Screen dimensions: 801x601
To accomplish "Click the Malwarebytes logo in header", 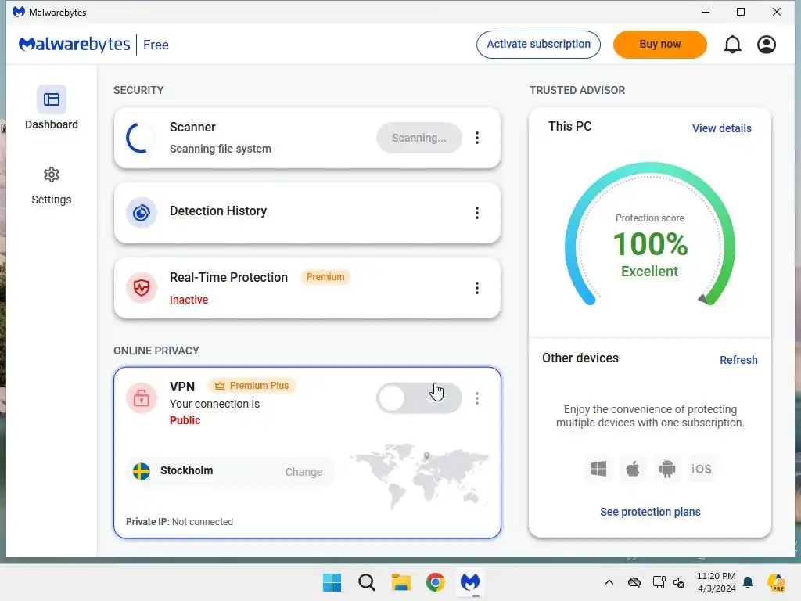I will pyautogui.click(x=74, y=45).
